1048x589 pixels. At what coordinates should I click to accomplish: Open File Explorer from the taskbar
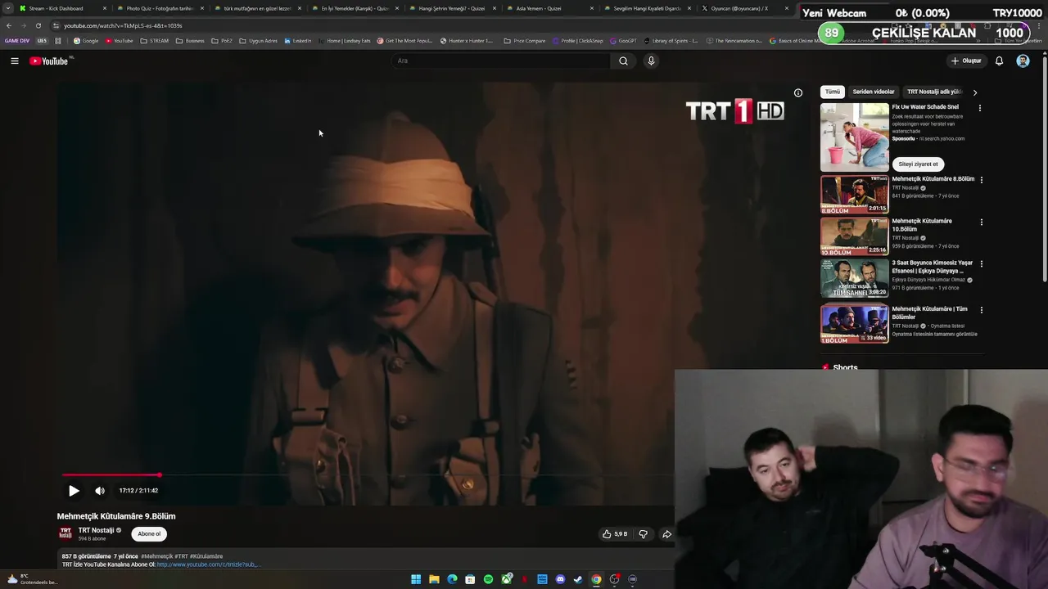(434, 579)
